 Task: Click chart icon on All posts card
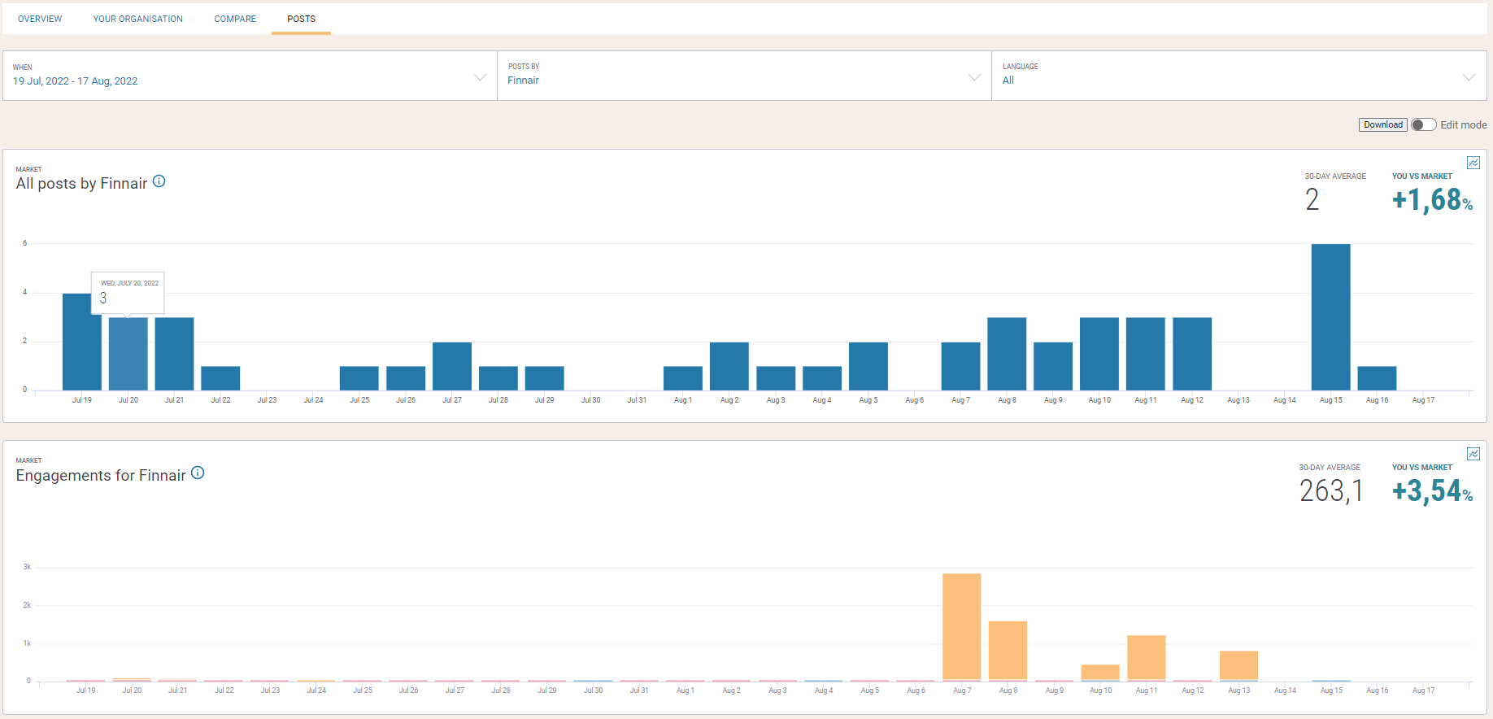(x=1473, y=163)
